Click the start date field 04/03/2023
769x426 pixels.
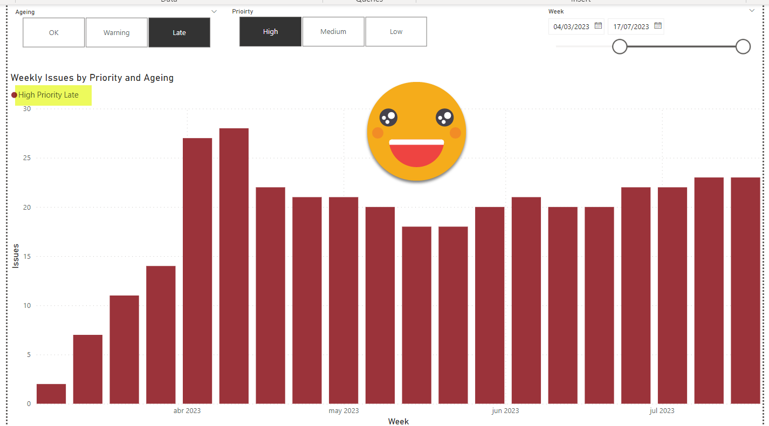pyautogui.click(x=571, y=26)
